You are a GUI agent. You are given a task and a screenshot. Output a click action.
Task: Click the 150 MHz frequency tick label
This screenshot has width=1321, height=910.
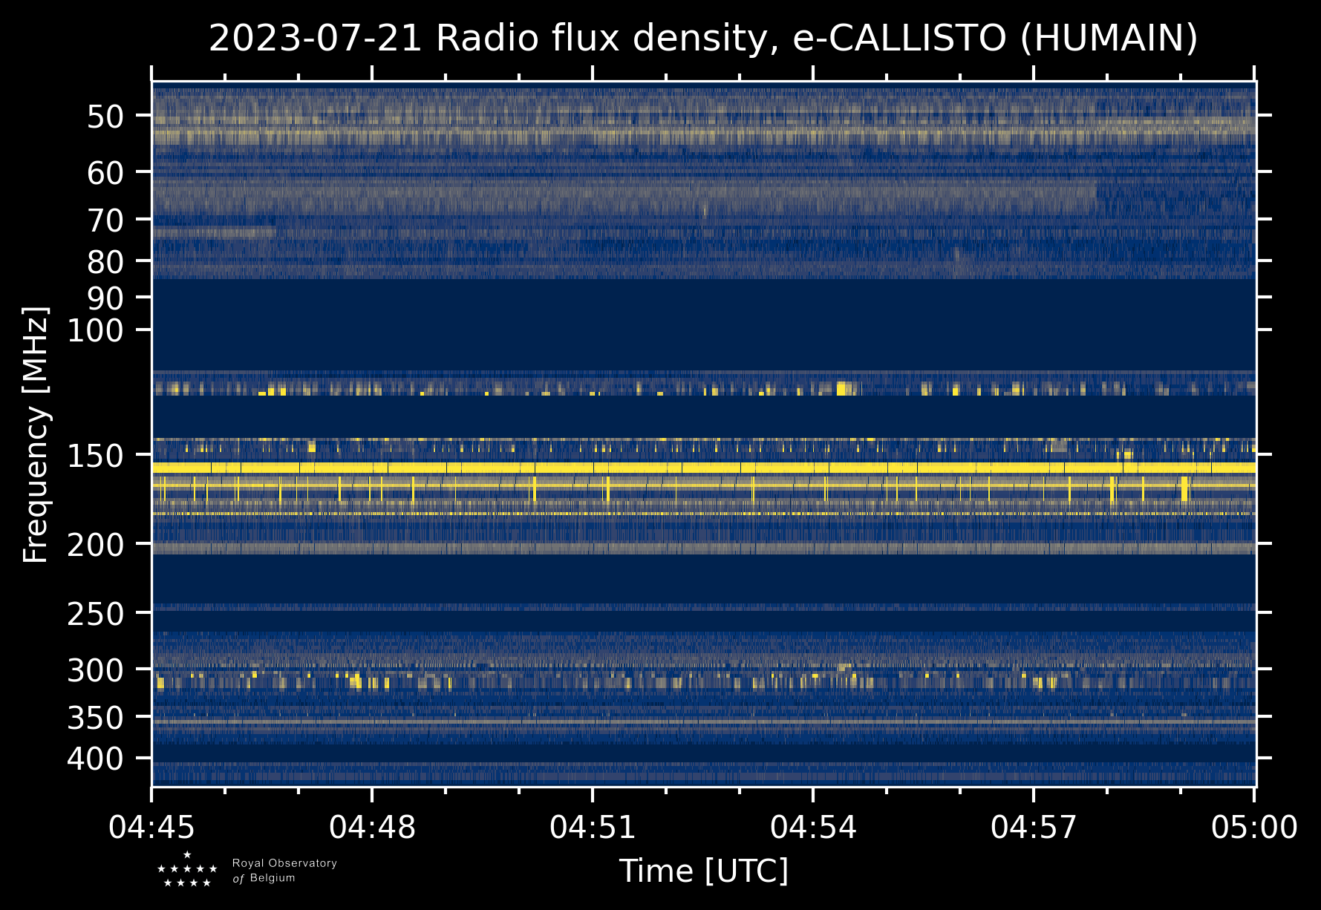pyautogui.click(x=95, y=456)
